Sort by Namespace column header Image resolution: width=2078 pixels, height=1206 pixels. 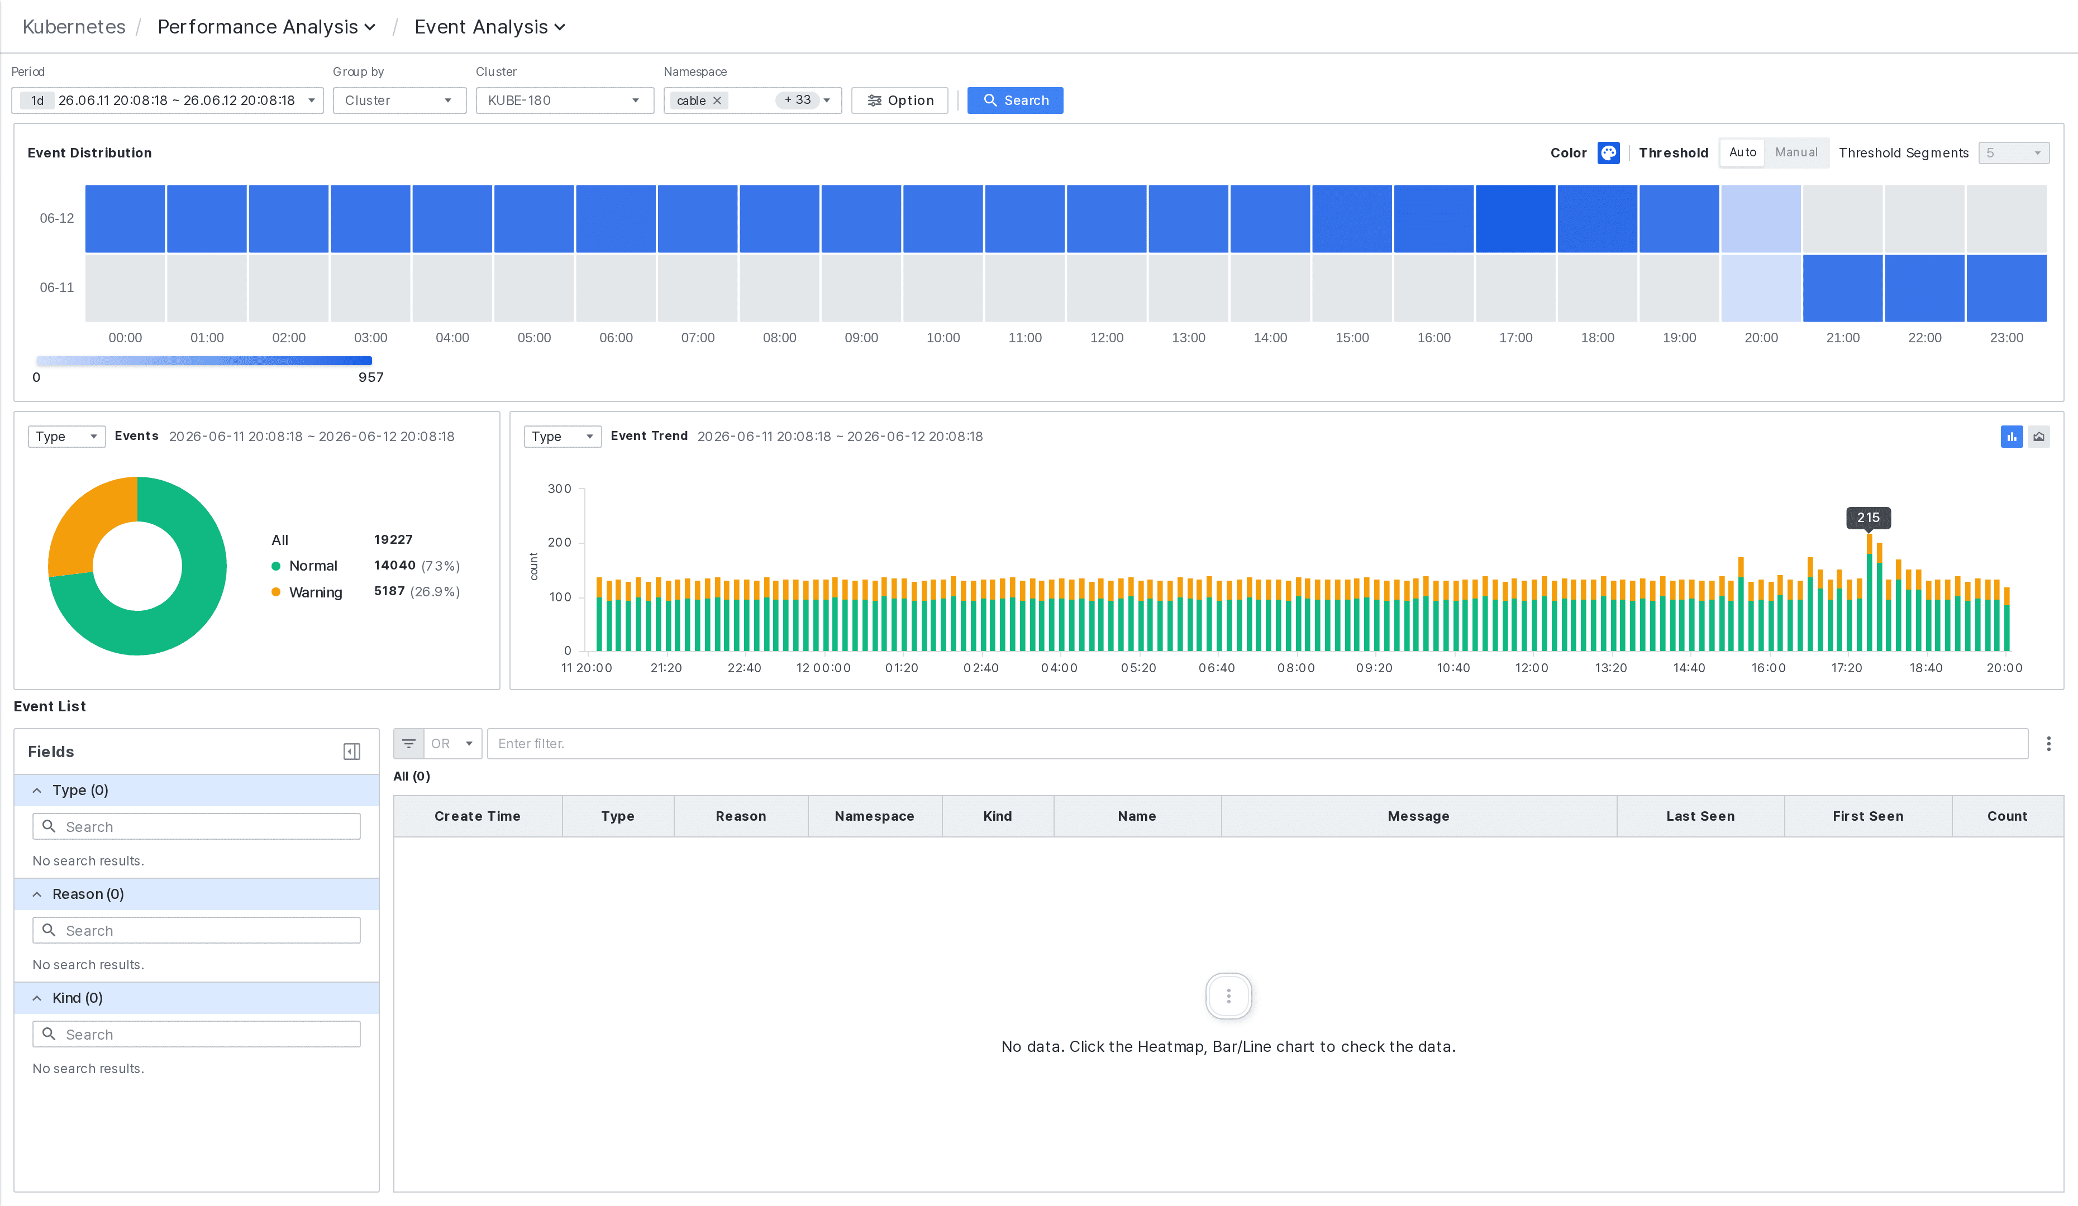[x=874, y=816]
